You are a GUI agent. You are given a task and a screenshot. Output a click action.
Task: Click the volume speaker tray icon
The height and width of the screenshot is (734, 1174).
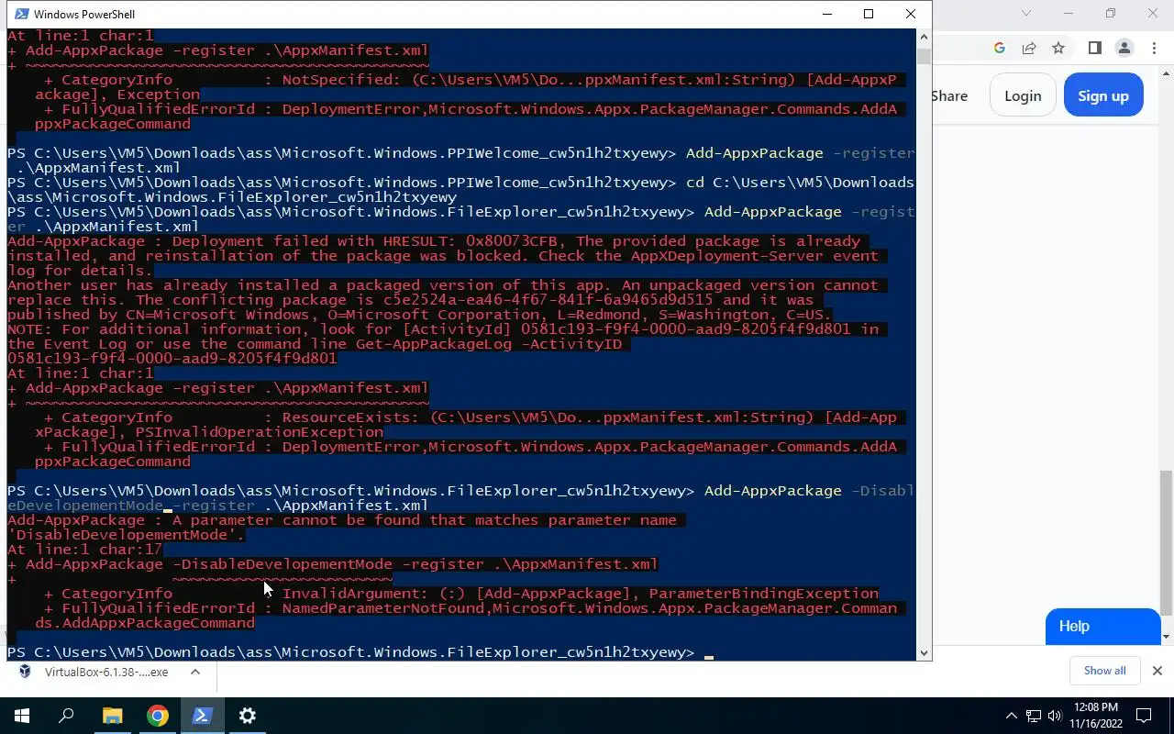[1055, 716]
